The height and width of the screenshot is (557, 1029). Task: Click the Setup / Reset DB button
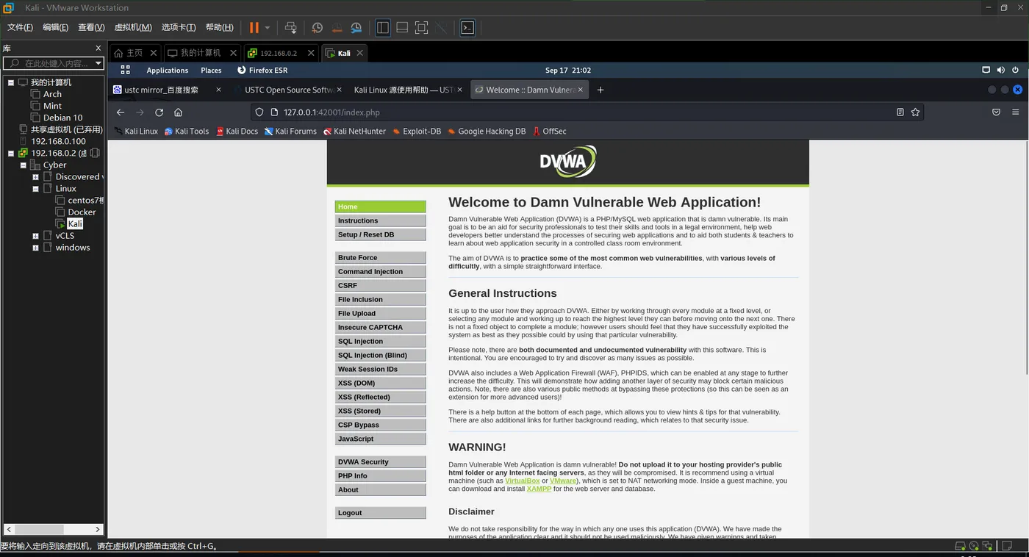[x=380, y=234]
